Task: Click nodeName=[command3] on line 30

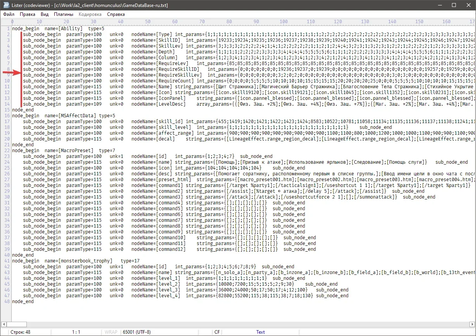Action: [157, 197]
